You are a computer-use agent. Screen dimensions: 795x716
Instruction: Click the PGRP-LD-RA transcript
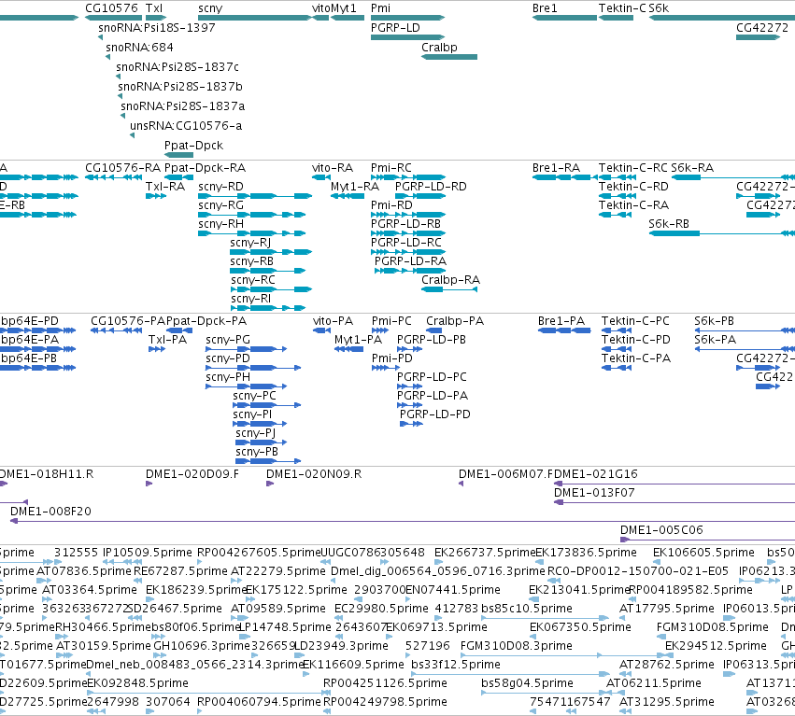tap(410, 271)
